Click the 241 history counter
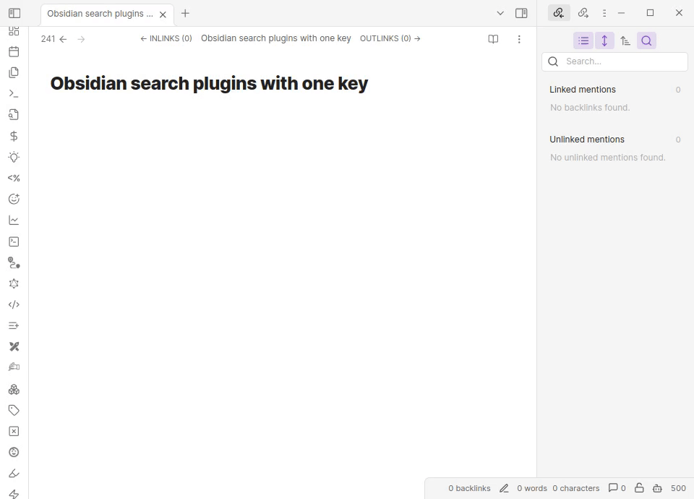 pos(48,39)
